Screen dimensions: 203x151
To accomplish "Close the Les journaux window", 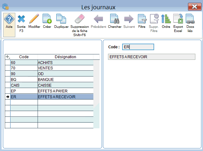I will [x=195, y=7].
